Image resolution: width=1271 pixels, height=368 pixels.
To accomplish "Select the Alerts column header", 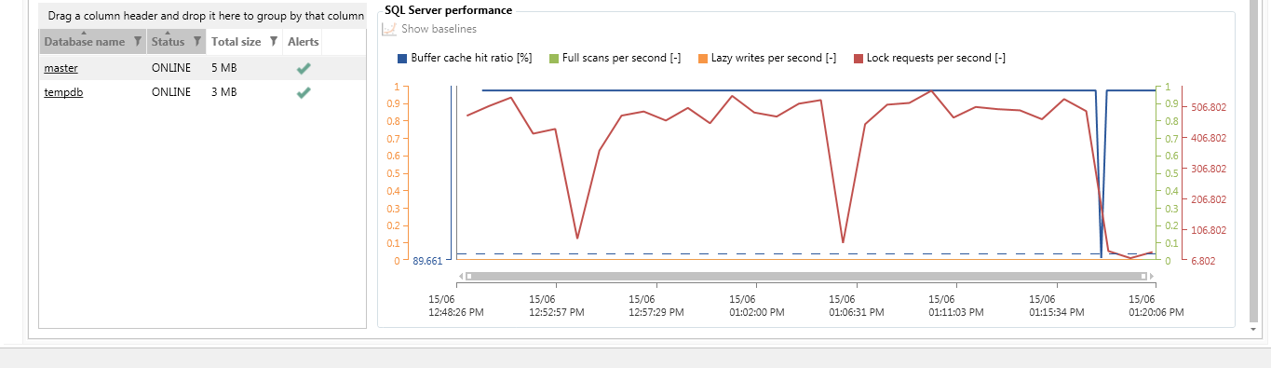I will [303, 42].
